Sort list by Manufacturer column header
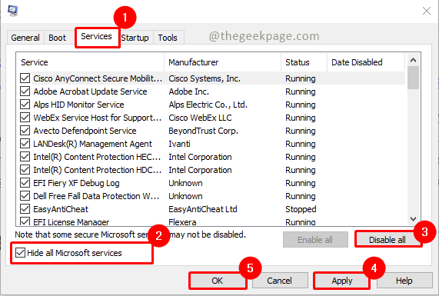 223,62
